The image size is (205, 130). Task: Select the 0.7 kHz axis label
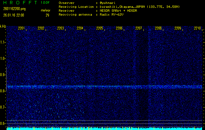[3, 107]
